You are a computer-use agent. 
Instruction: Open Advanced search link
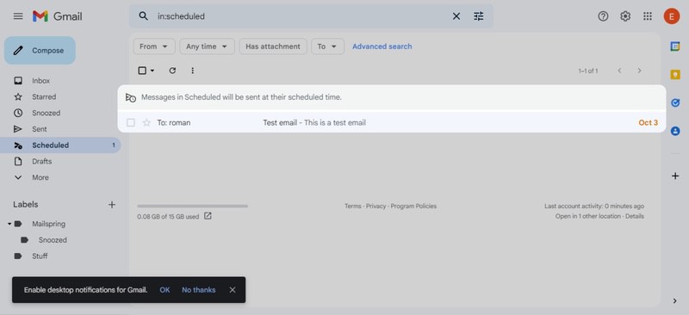pos(382,46)
